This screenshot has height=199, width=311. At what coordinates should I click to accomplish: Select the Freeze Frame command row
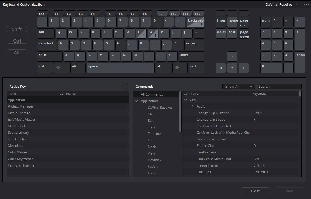pos(240,165)
